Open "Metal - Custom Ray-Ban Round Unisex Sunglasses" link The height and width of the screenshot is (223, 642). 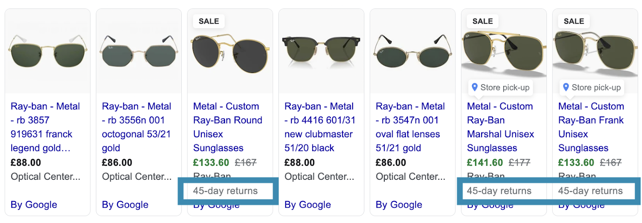pos(228,127)
